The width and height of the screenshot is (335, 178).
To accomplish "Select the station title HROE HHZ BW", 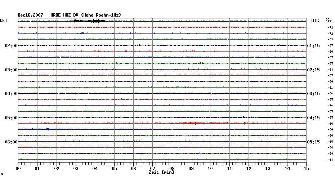I will [x=64, y=15].
